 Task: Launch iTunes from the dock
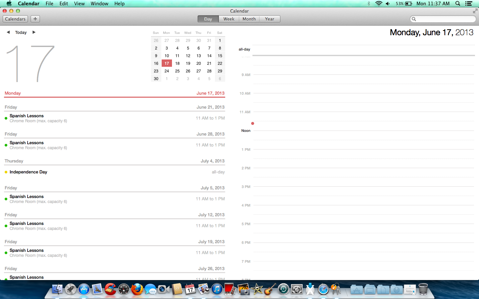[217, 289]
